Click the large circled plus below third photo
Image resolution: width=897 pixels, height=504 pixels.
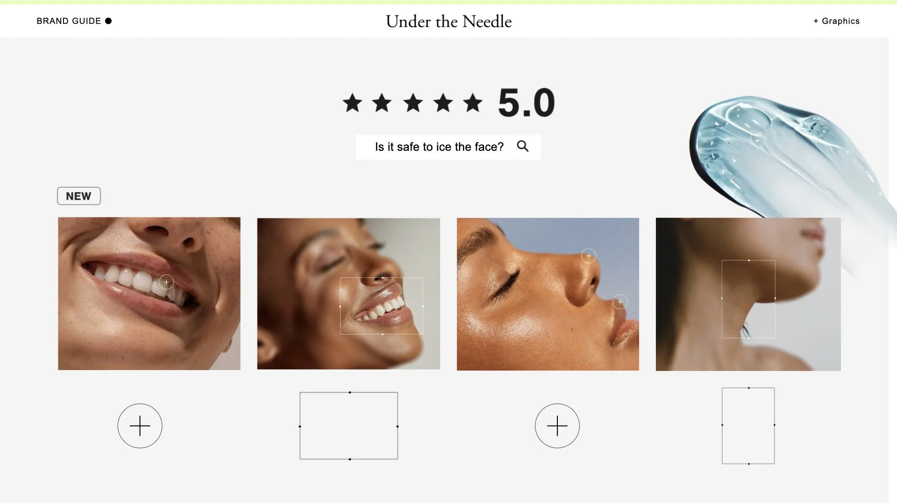(x=557, y=426)
